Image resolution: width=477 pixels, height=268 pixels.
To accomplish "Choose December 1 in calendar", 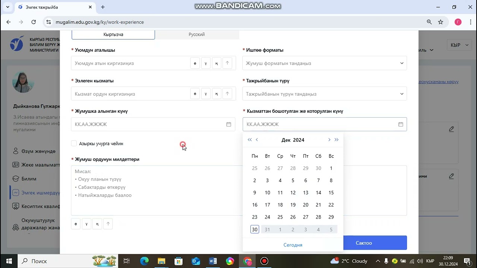I will point(331,168).
